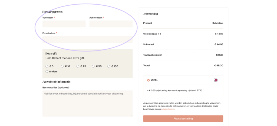This screenshot has height=126, width=277.
Task: Click the Bestelnotities text area
Action: [87, 103]
